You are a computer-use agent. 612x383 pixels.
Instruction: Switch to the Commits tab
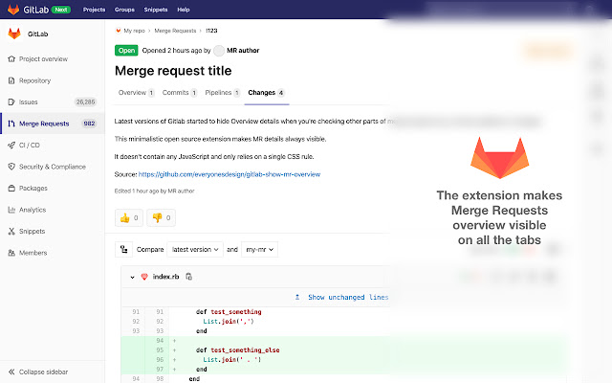[x=179, y=93]
